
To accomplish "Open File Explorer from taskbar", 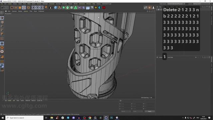I will coord(52,118).
